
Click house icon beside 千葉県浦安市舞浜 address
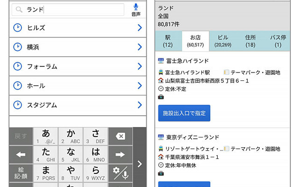click(x=161, y=157)
